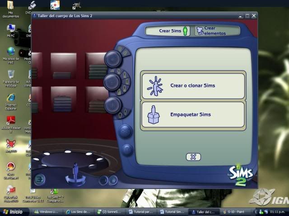The image size is (289, 216).
Task: Switch to Los Sims de... taskbar item
Action: click(79, 212)
